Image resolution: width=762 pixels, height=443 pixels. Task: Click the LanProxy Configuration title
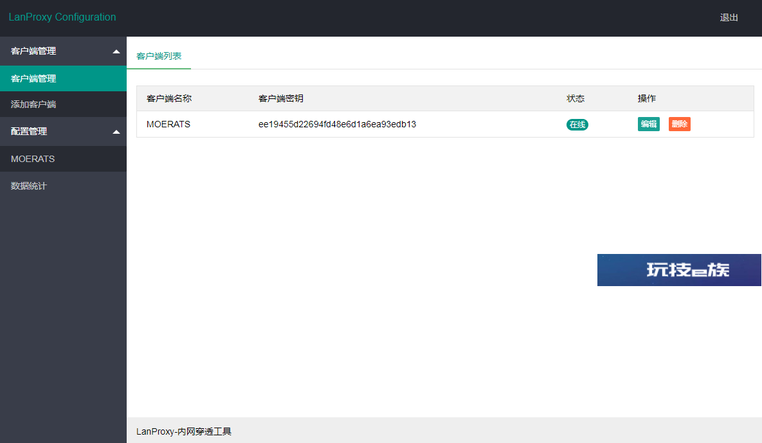pos(62,17)
